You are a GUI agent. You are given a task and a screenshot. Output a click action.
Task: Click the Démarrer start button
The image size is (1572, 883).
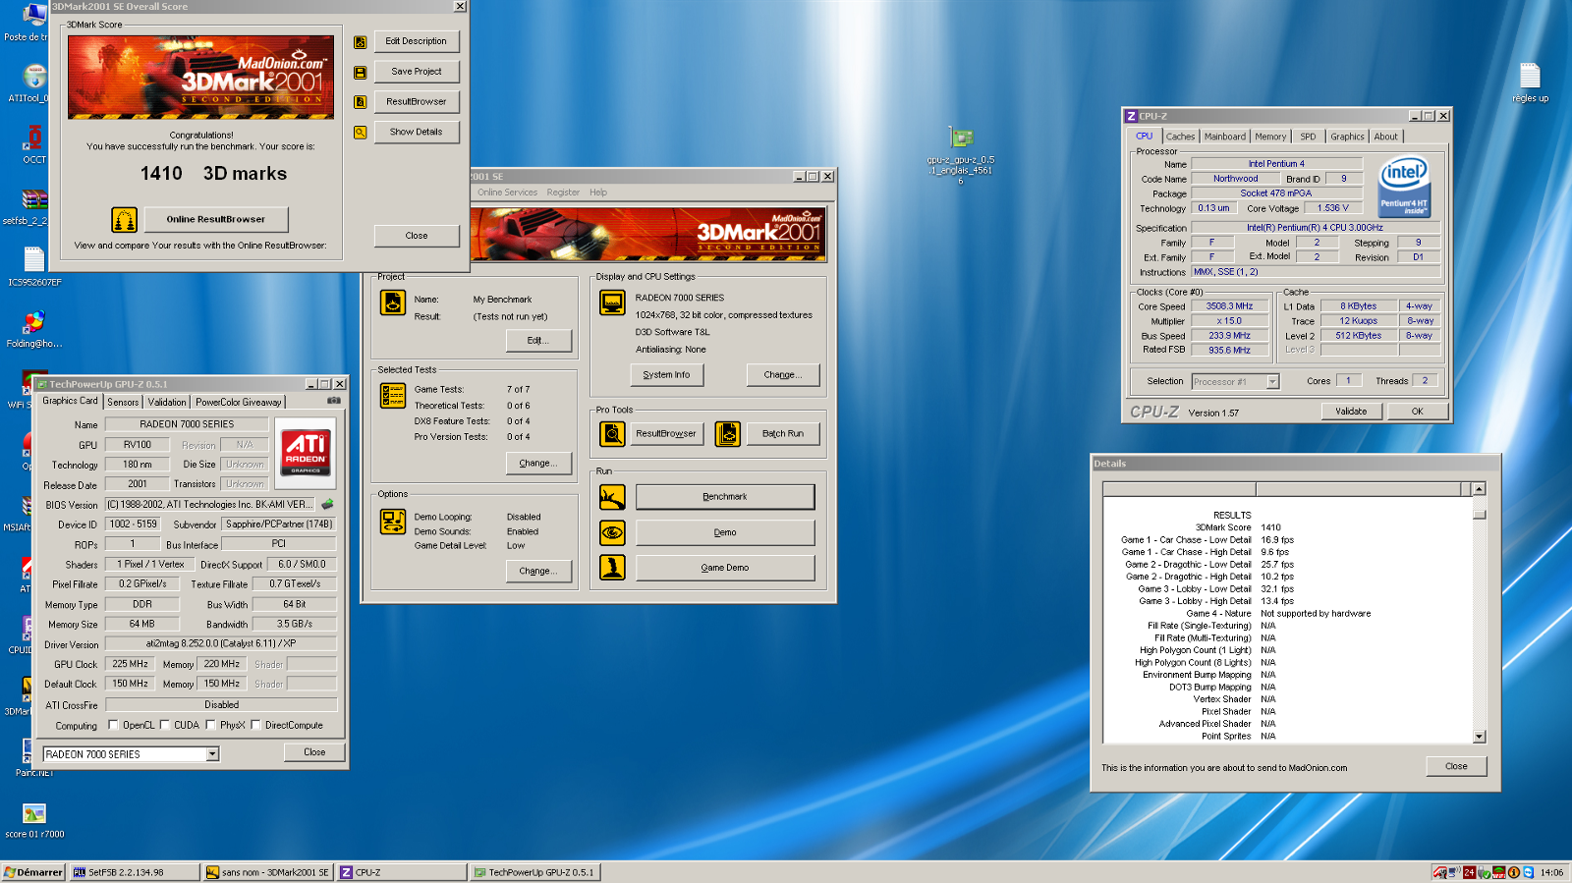pyautogui.click(x=33, y=872)
